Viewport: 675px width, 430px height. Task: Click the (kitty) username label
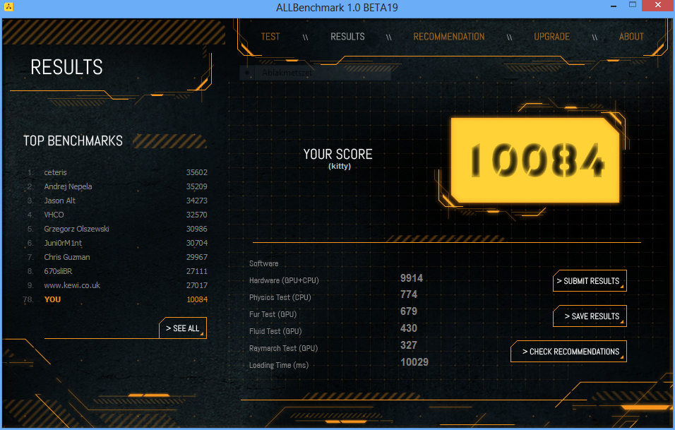point(339,166)
